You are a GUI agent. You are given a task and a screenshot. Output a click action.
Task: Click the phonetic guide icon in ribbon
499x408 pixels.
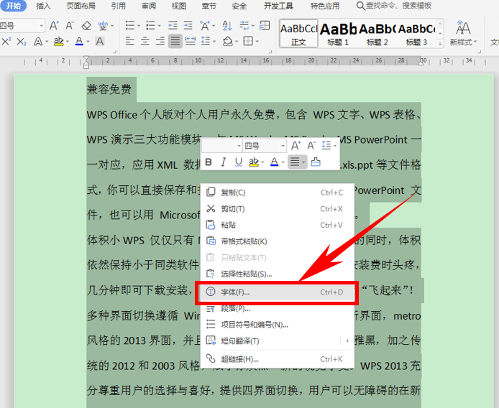[x=103, y=25]
